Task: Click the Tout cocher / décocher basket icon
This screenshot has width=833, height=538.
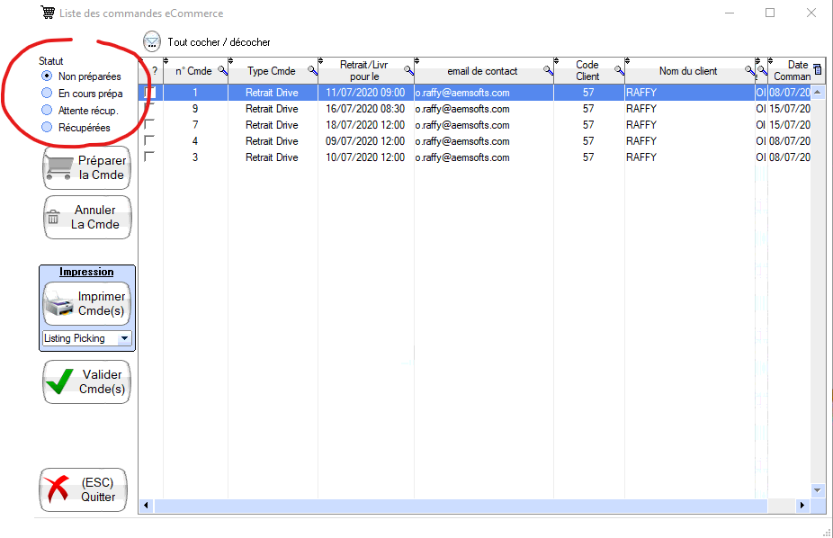Action: click(153, 42)
